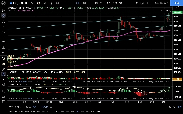
Task: Open the 1日 timeframe dropdown
Action: pos(78,3)
